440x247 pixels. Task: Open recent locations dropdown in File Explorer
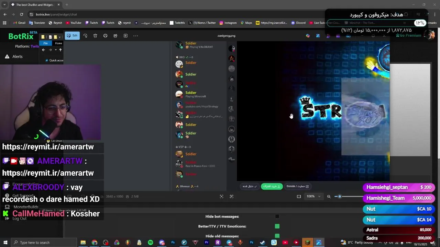click(x=55, y=50)
